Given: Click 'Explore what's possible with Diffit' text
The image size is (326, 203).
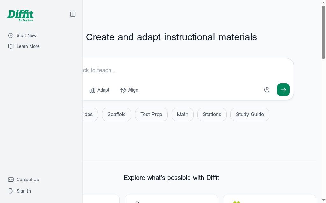Looking at the screenshot, I should (171, 178).
